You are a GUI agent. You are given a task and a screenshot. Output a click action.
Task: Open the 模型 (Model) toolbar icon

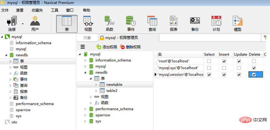(237, 24)
